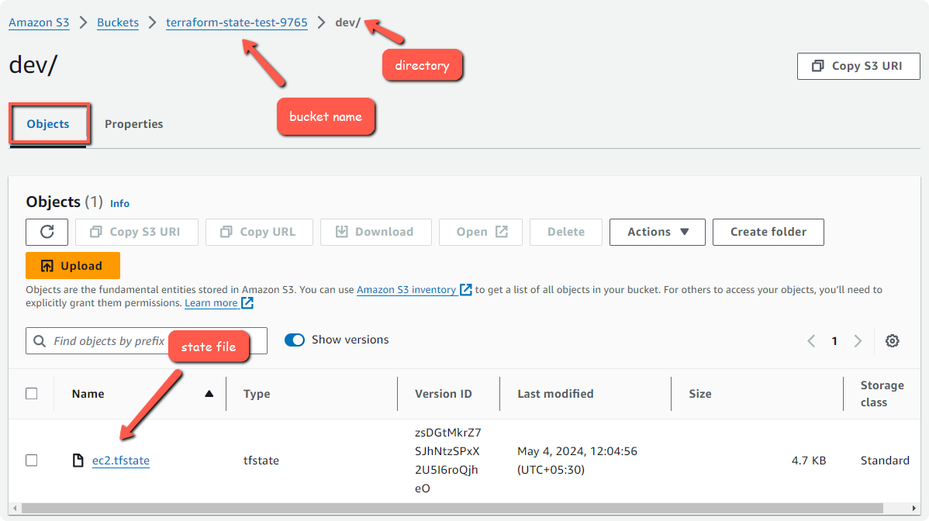Click the Create folder button

768,232
